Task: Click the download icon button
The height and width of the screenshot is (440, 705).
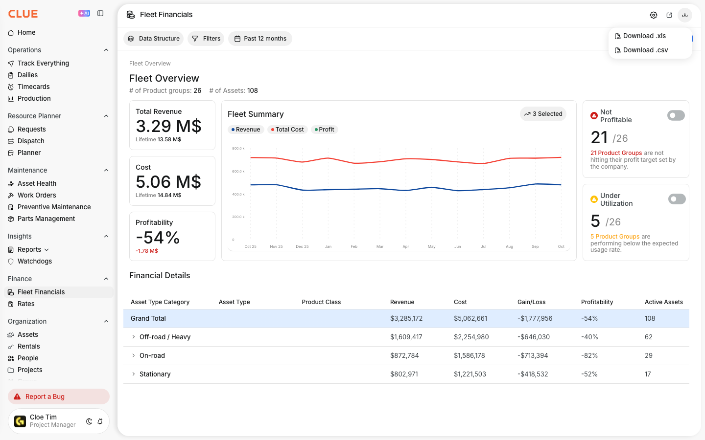Action: click(685, 15)
